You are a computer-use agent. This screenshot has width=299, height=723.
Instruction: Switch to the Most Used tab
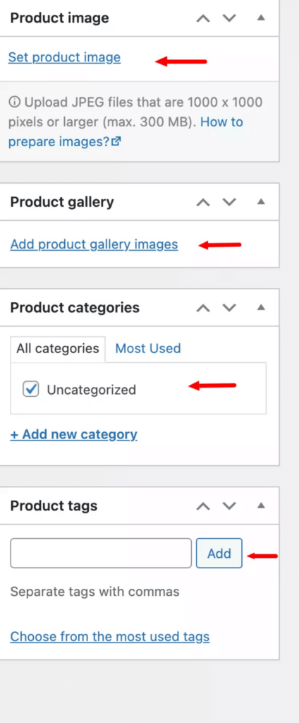[148, 349]
